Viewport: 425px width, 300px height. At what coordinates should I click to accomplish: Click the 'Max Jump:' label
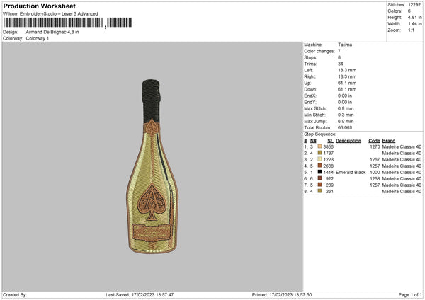tap(315, 121)
